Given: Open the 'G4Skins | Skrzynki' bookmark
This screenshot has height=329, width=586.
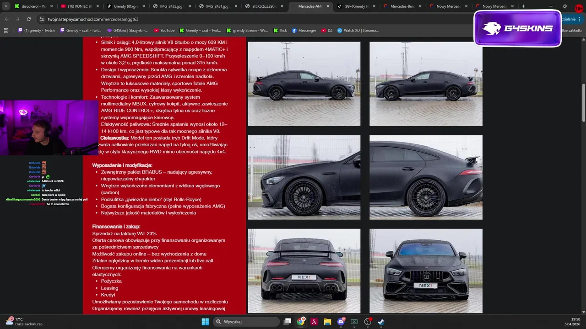Looking at the screenshot, I should point(127,30).
